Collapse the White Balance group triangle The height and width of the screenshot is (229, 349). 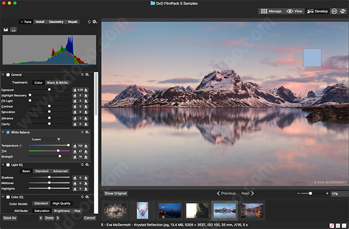click(3, 132)
